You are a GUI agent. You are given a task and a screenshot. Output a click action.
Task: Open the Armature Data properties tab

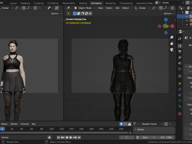[x=180, y=101]
